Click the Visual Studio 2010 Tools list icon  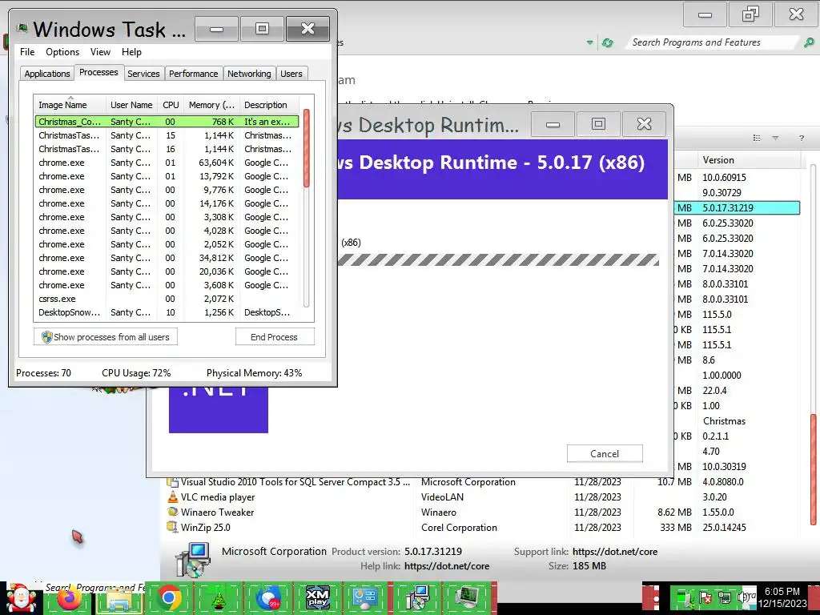(172, 481)
